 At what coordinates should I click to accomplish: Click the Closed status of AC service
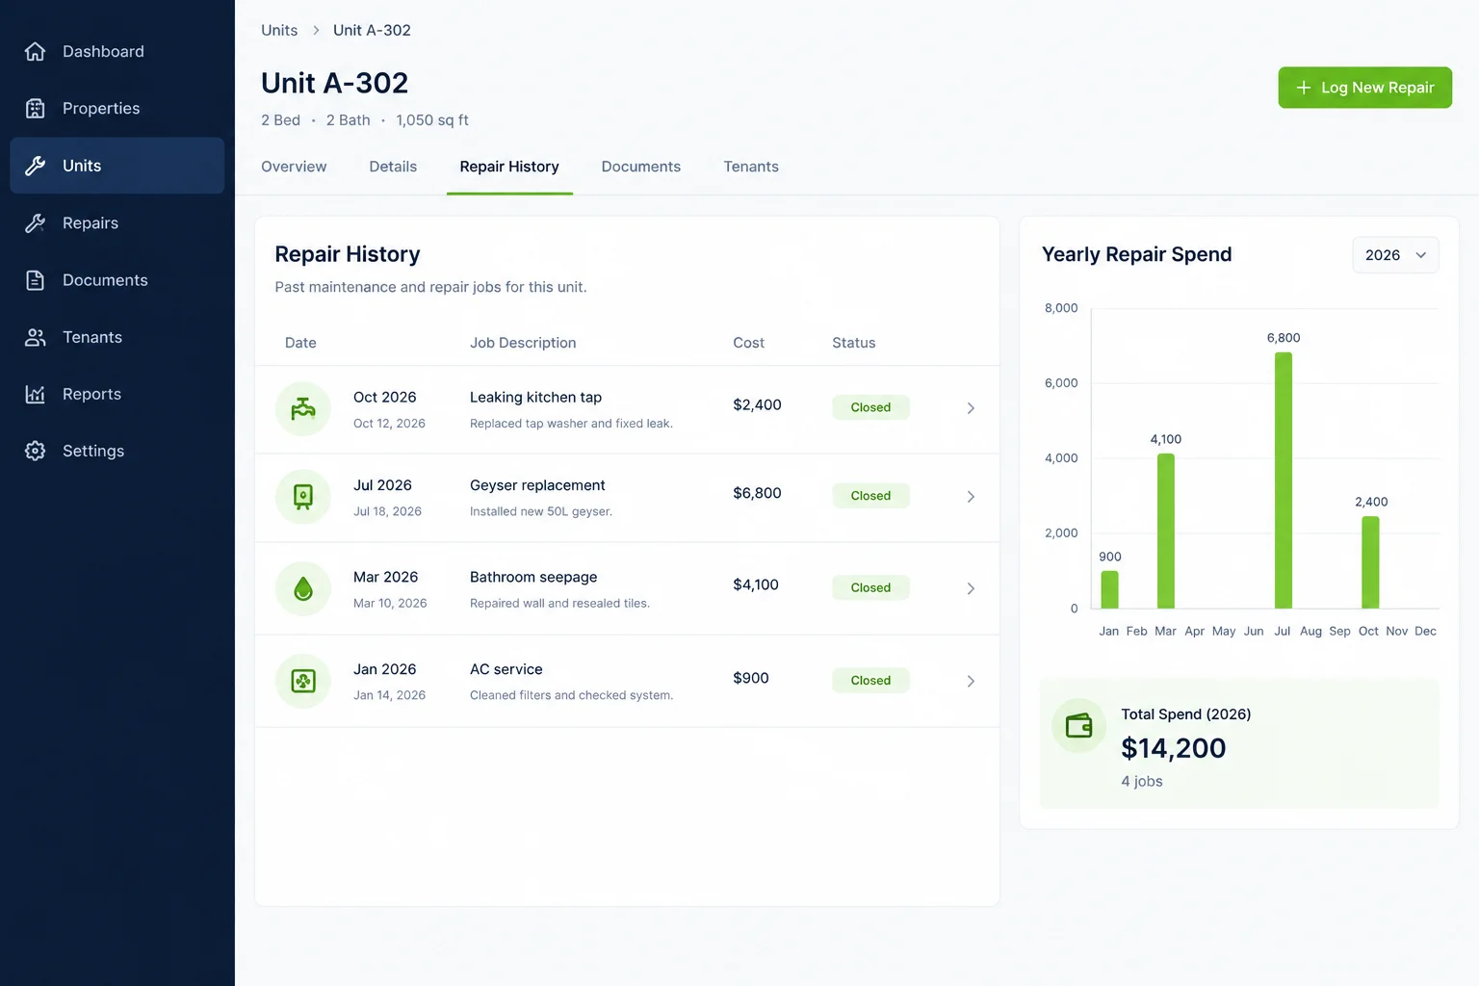(x=870, y=681)
